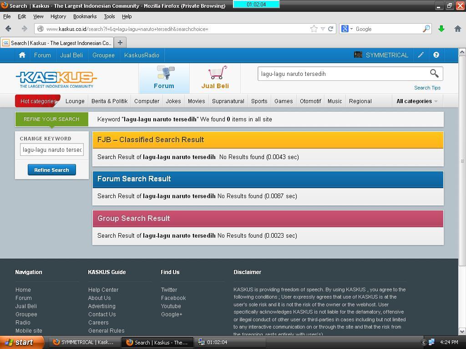466x349 pixels.
Task: Open the Music category
Action: click(334, 101)
